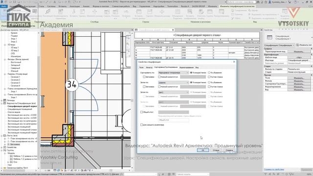Click the Имя вида value field

point(299,60)
